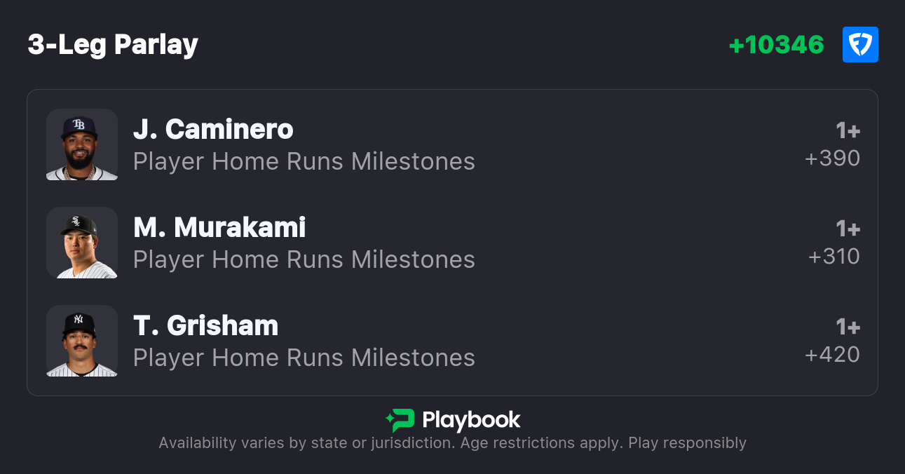This screenshot has height=474, width=905.
Task: Select the M. Murakami player name
Action: (219, 227)
